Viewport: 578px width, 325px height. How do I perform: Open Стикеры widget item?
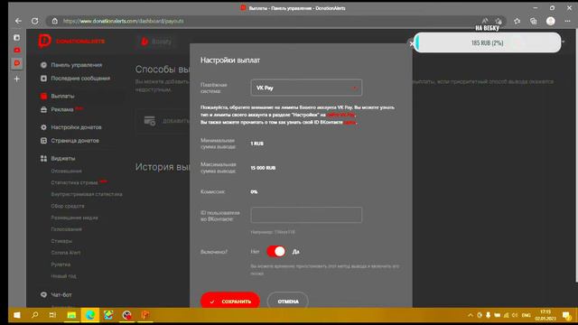click(x=61, y=241)
